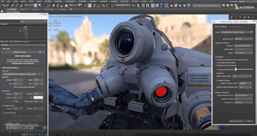Toggle the Angle Snap tool
Image resolution: width=257 pixels, height=136 pixels.
(99, 5)
